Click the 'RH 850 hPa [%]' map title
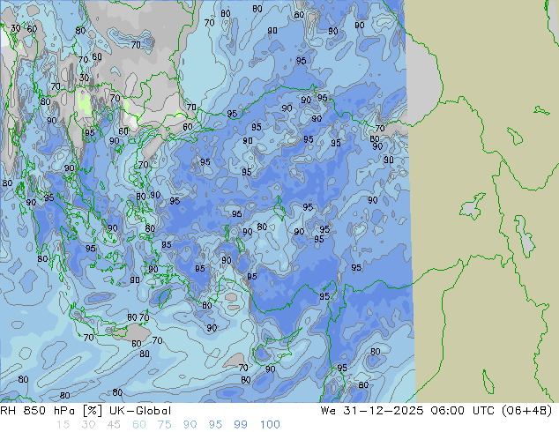The image size is (559, 432). (x=51, y=411)
